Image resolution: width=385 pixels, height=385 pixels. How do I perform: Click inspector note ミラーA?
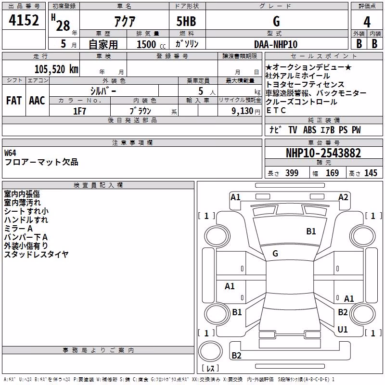(18, 228)
